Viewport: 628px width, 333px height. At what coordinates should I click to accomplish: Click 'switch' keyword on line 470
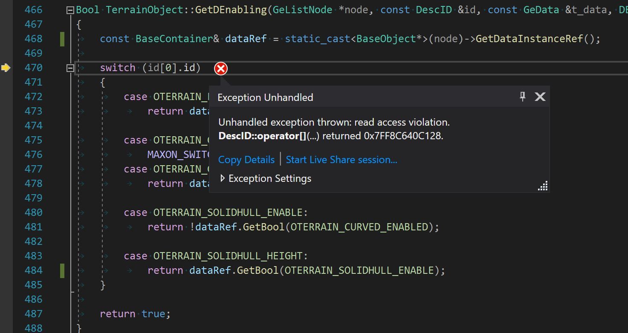pyautogui.click(x=118, y=68)
